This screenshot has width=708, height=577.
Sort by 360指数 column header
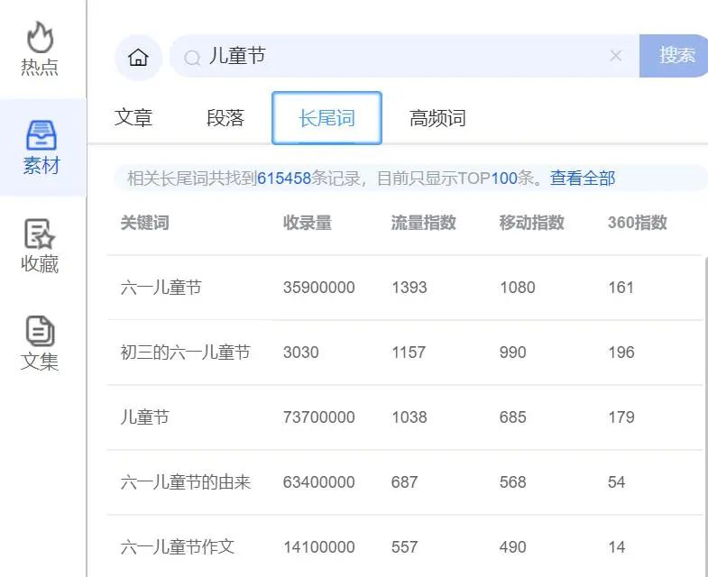click(637, 223)
